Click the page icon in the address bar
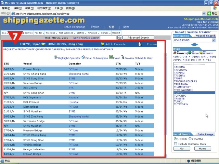Image resolution: width=219 pixels, height=164 pixels. (13, 14)
